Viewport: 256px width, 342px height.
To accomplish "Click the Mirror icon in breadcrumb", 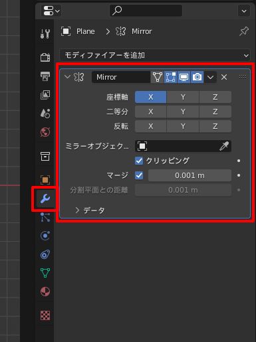I will [x=121, y=31].
